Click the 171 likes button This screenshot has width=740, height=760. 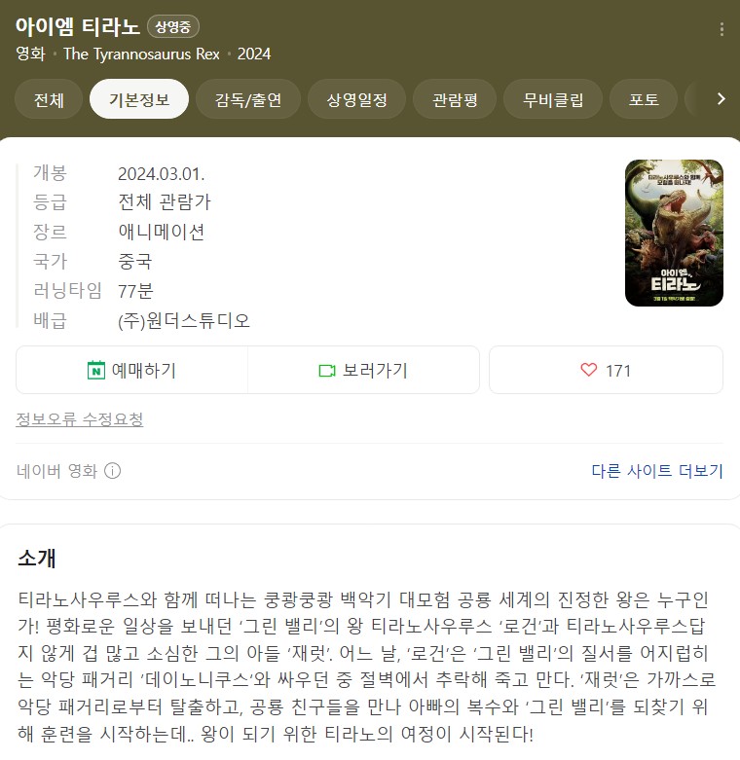607,371
